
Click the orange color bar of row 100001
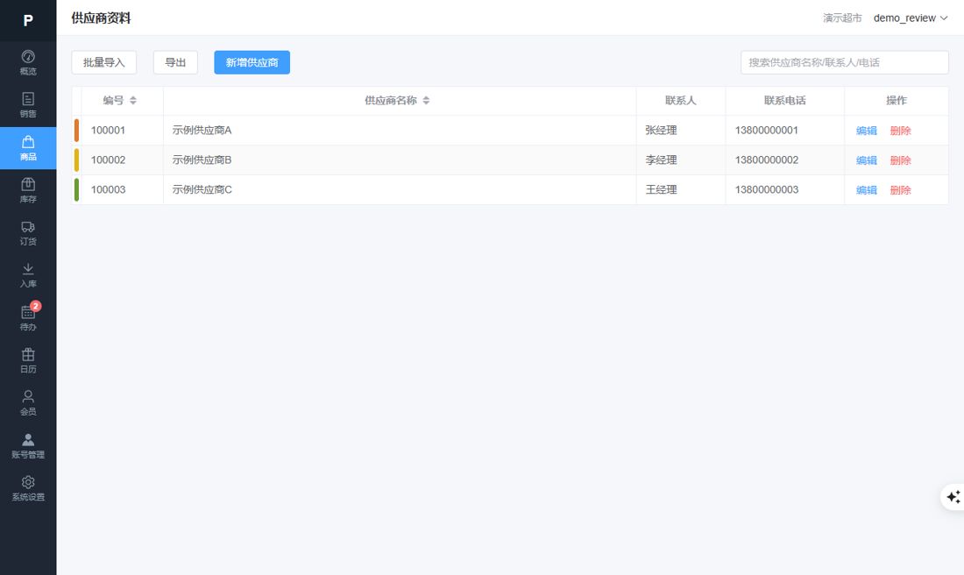coord(77,131)
